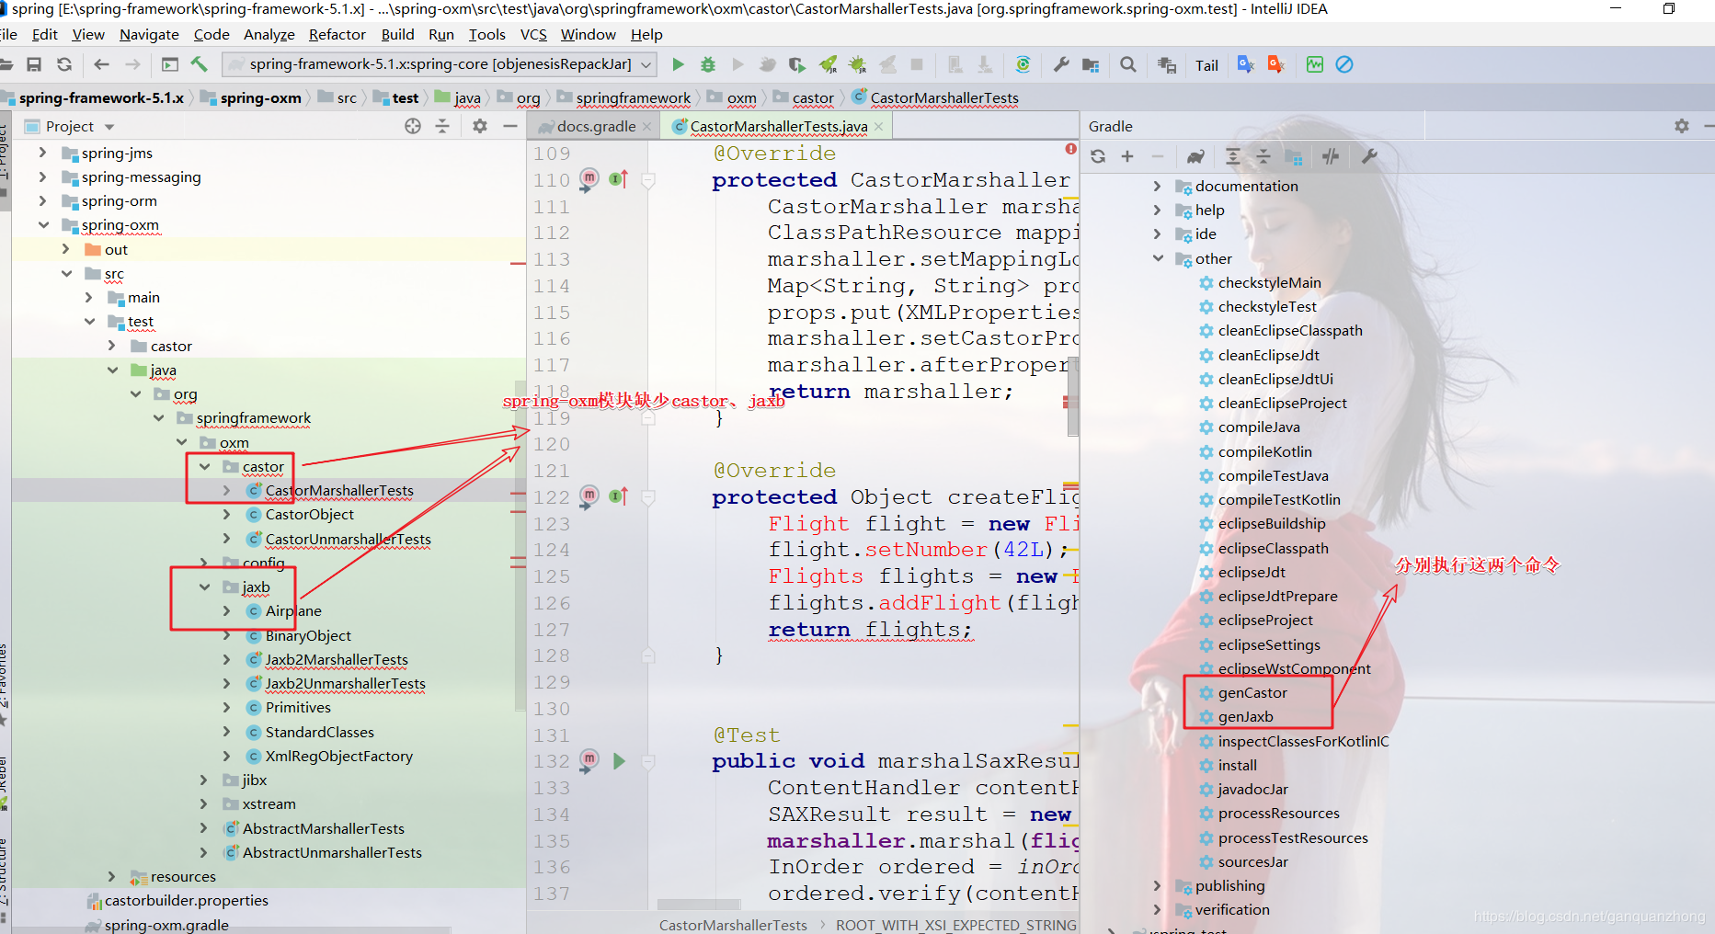Image resolution: width=1715 pixels, height=934 pixels.
Task: Execute Gradle task elephant icon
Action: [1195, 156]
